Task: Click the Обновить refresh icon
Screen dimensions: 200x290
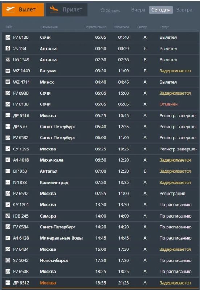Action: (102, 11)
